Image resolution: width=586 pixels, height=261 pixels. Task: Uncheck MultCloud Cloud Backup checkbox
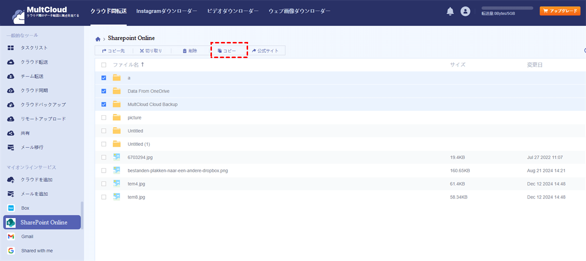click(104, 104)
